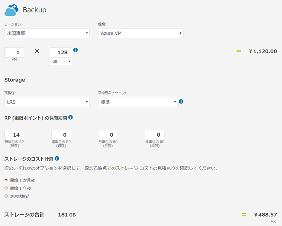The height and width of the screenshot is (226, 282).
Task: Click info icon beside ストレージのコスト計算
Action: [57, 159]
